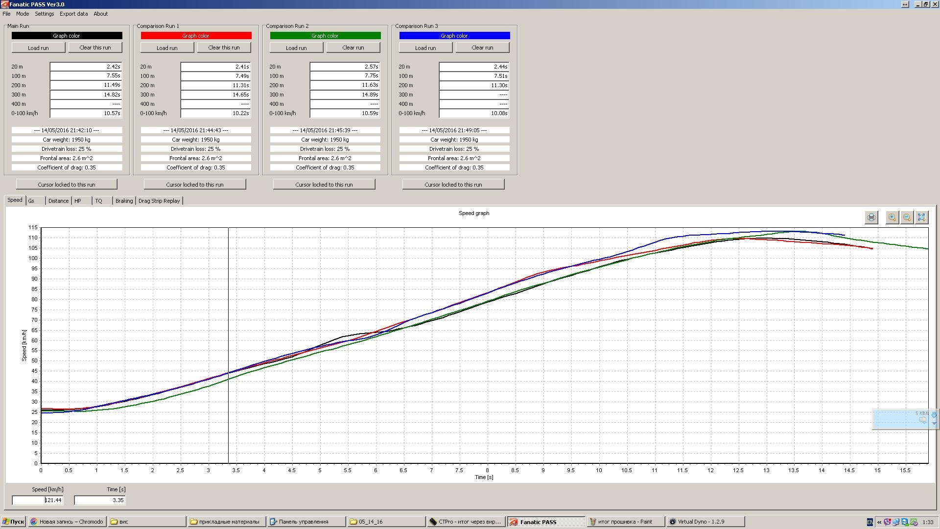Open the File menu
This screenshot has width=940, height=529.
tap(6, 14)
